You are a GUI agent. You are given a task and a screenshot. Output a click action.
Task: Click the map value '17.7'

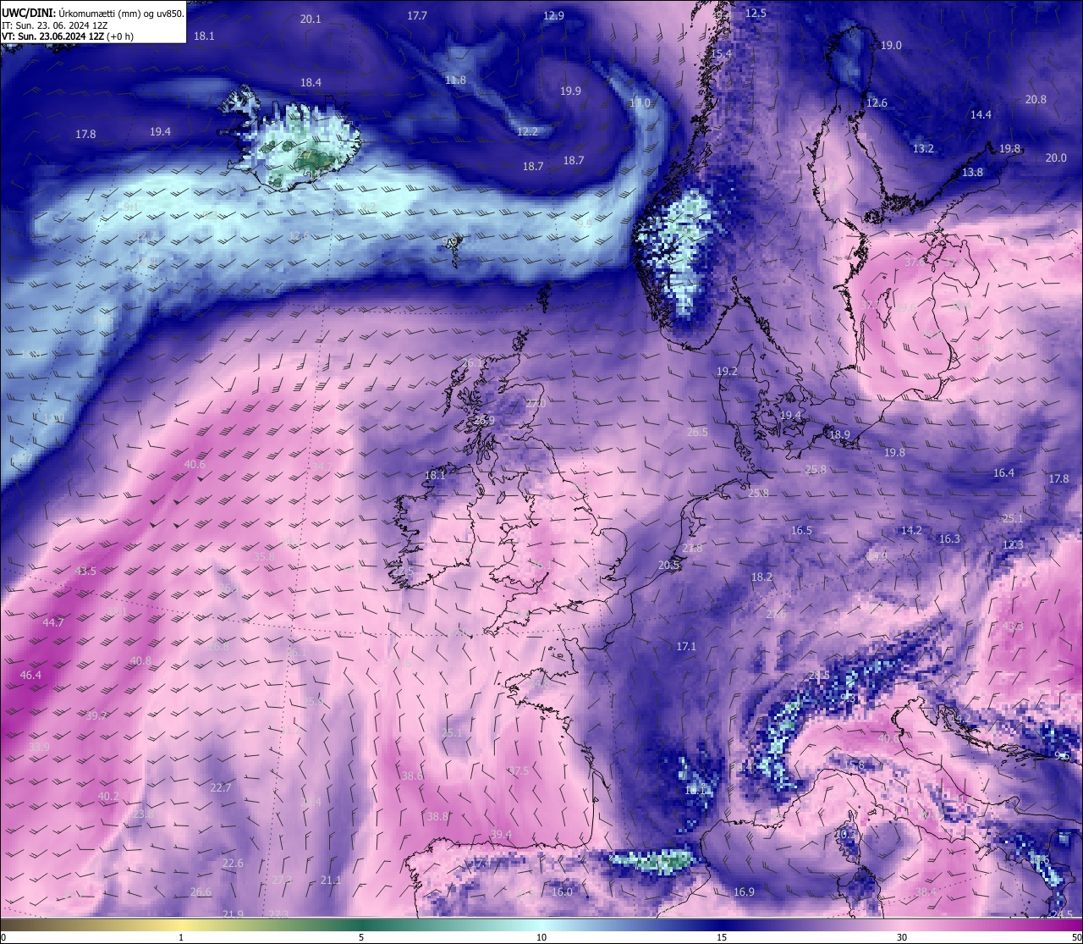coord(417,15)
